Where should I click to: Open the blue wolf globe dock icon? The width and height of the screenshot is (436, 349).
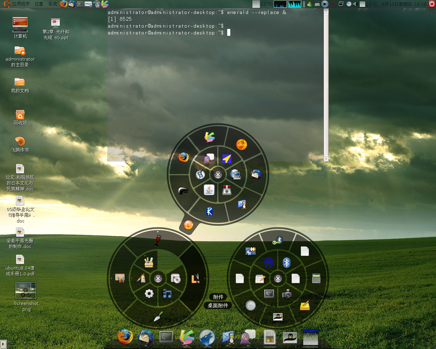point(207,337)
